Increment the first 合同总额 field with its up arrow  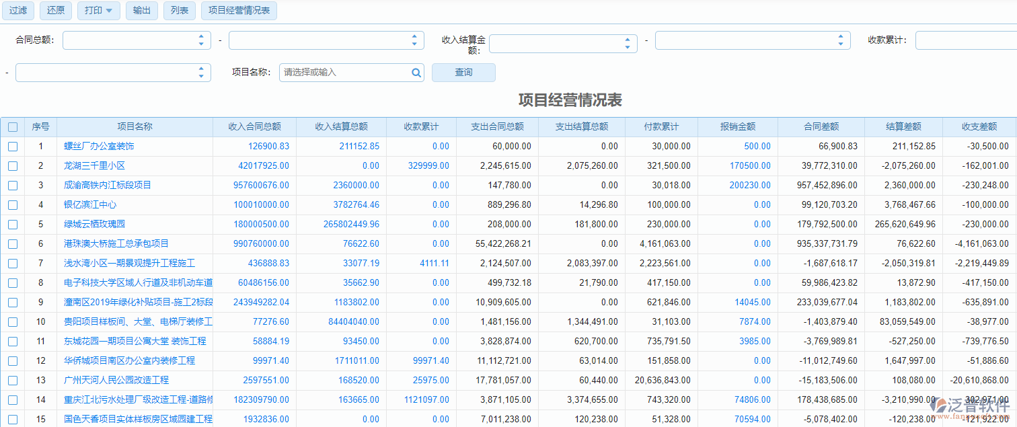click(200, 36)
